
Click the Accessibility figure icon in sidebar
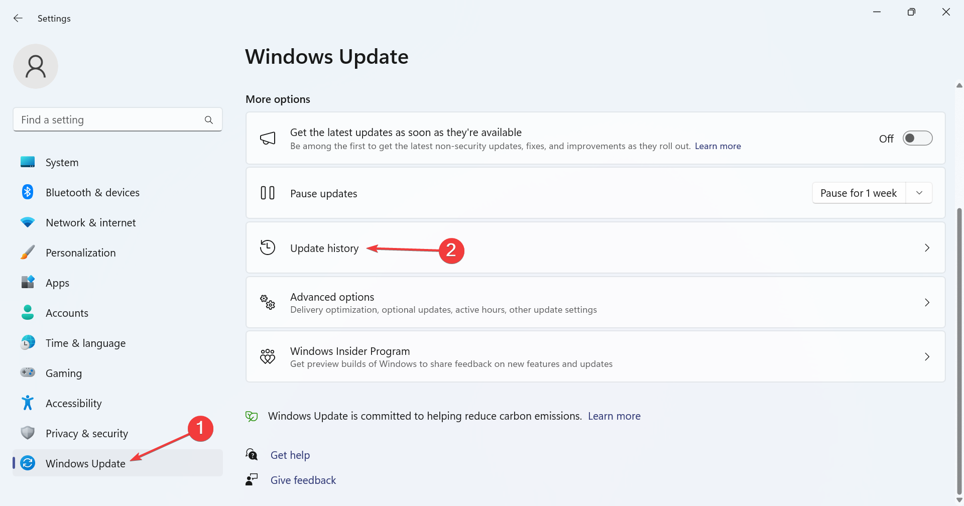[28, 403]
